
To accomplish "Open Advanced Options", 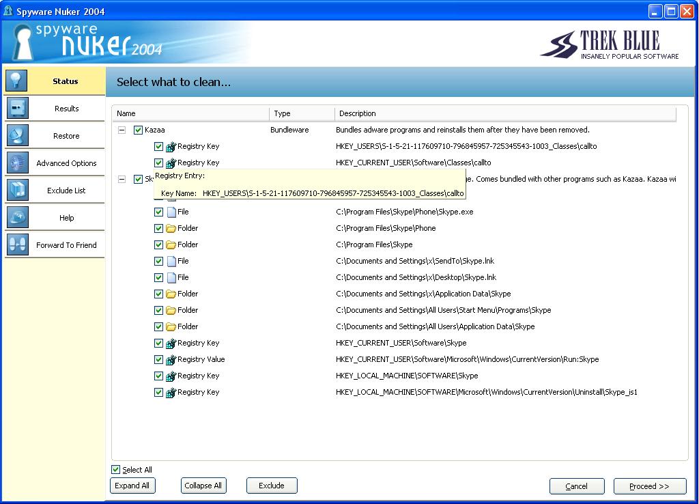I will 55,163.
